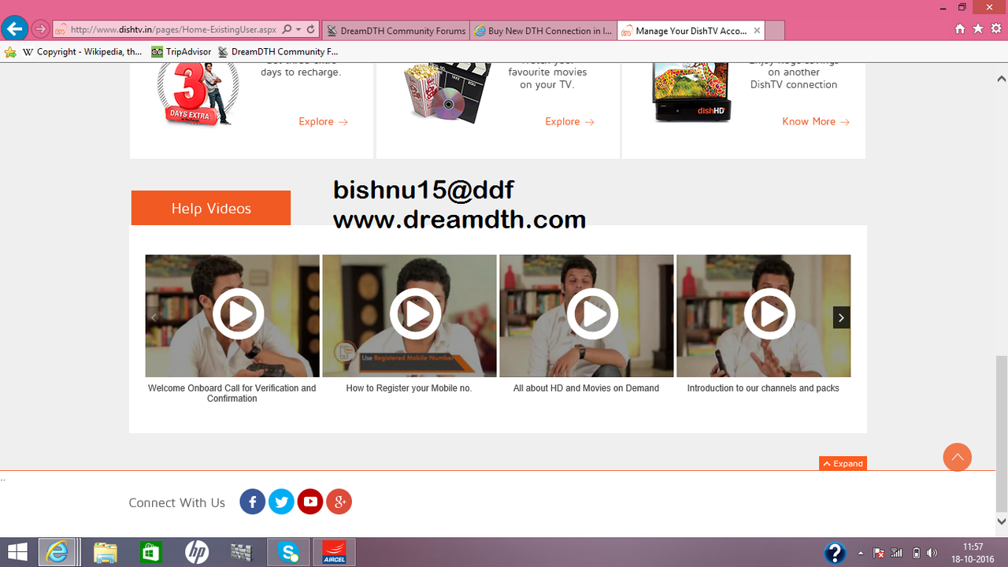Open the Action Center flag icon
Viewport: 1008px width, 567px height.
(x=879, y=553)
